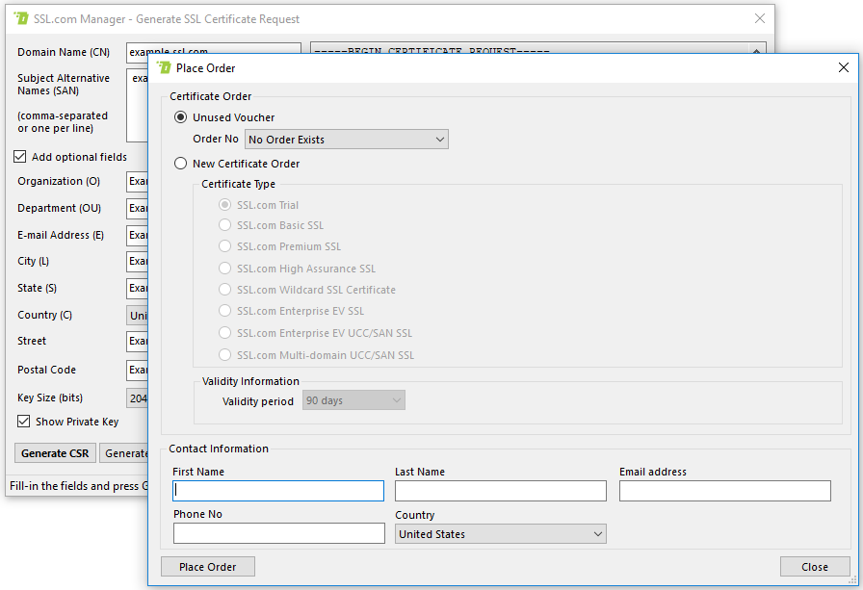Click the Close button in the dialog
863x590 pixels.
[815, 567]
